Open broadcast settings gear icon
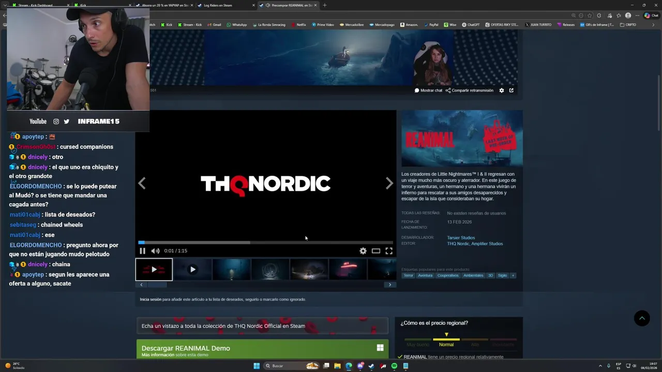The image size is (662, 372). click(x=501, y=90)
